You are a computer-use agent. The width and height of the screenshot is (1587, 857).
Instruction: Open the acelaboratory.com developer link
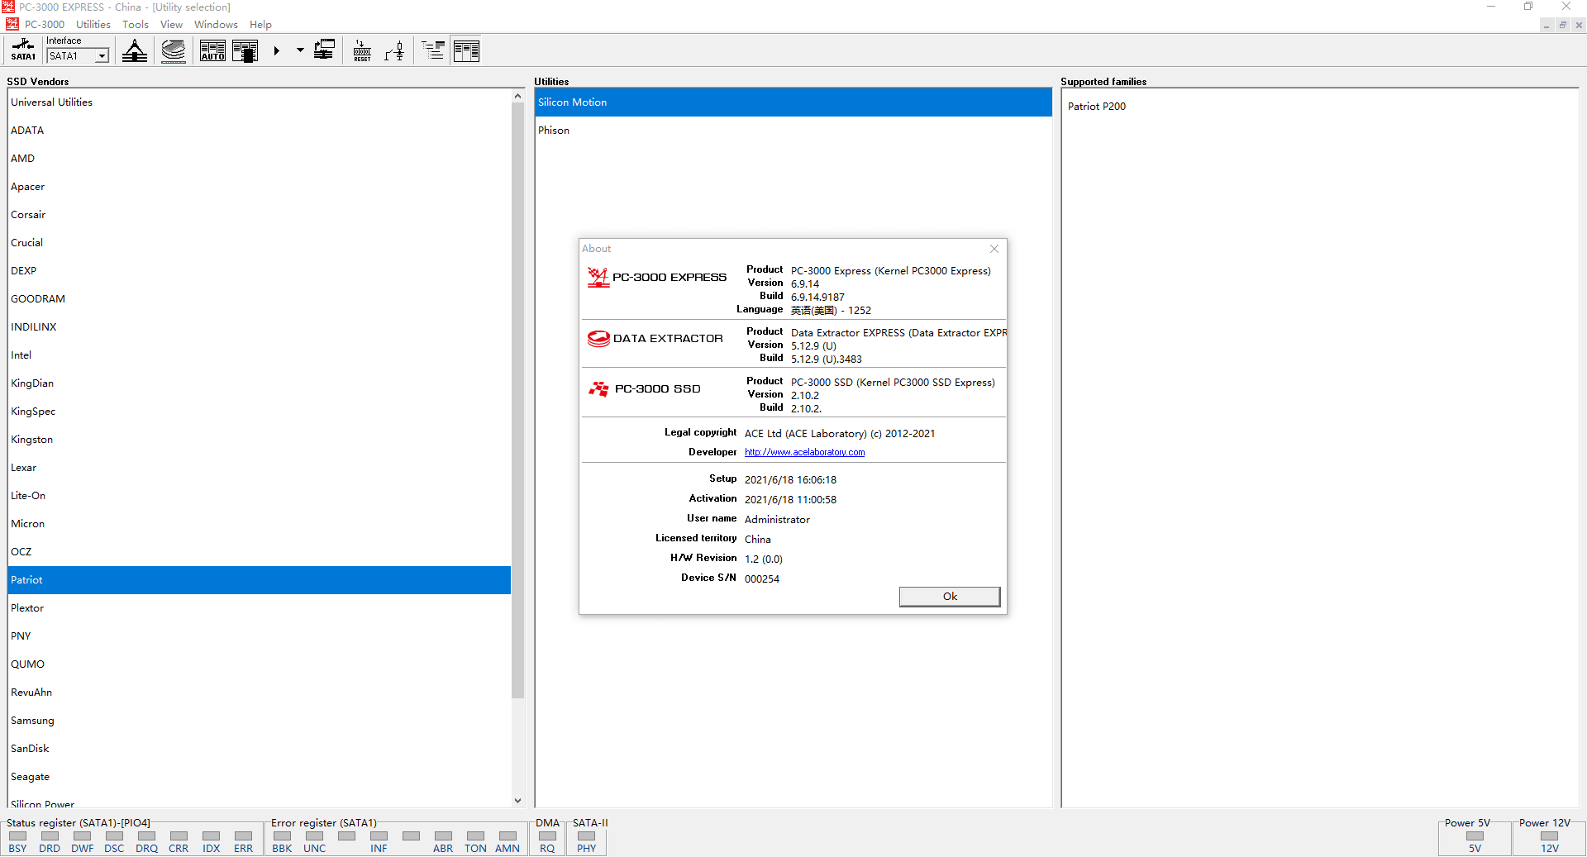click(x=804, y=452)
